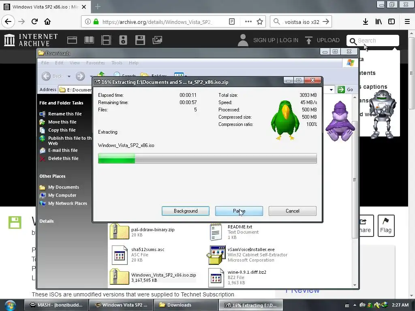
Task: Open the Video film icon
Action: coord(106,40)
